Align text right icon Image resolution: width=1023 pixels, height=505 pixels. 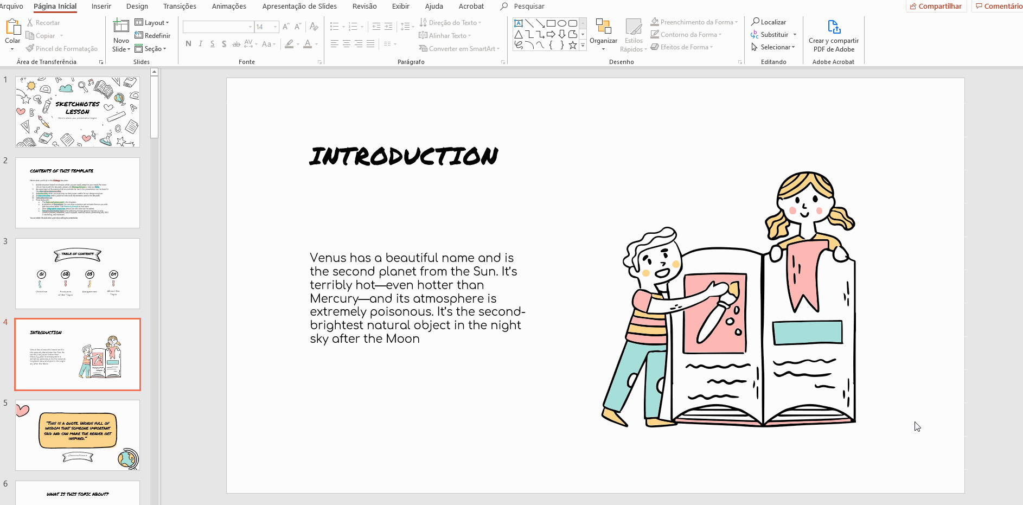pos(358,44)
